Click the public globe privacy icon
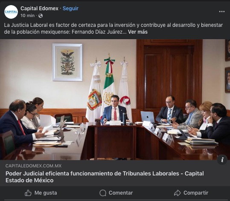 (x=41, y=16)
